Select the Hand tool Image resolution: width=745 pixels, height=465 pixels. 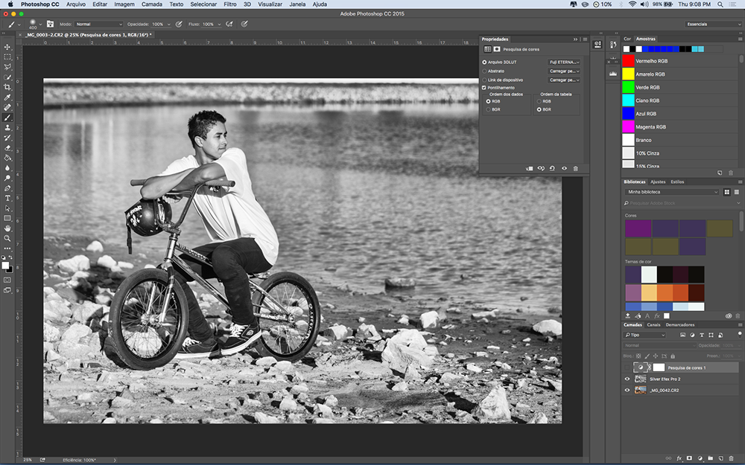7,228
